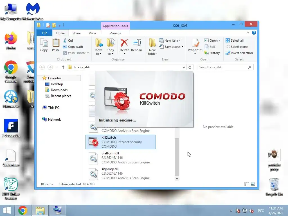
Task: Click Copy path in the ribbon
Action: coord(73,47)
